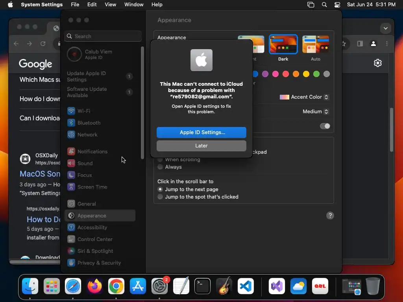Choose the graphite accent color
Image resolution: width=403 pixels, height=302 pixels.
coord(327,74)
